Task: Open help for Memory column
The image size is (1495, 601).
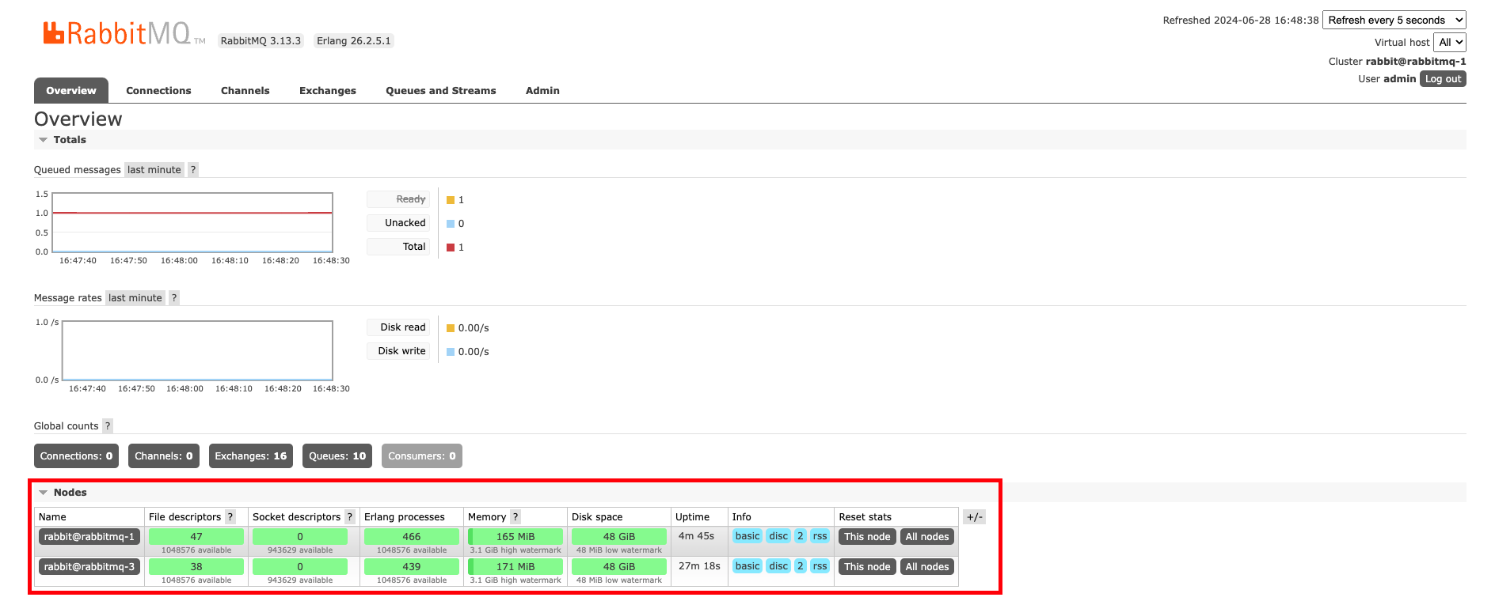Action: point(515,517)
